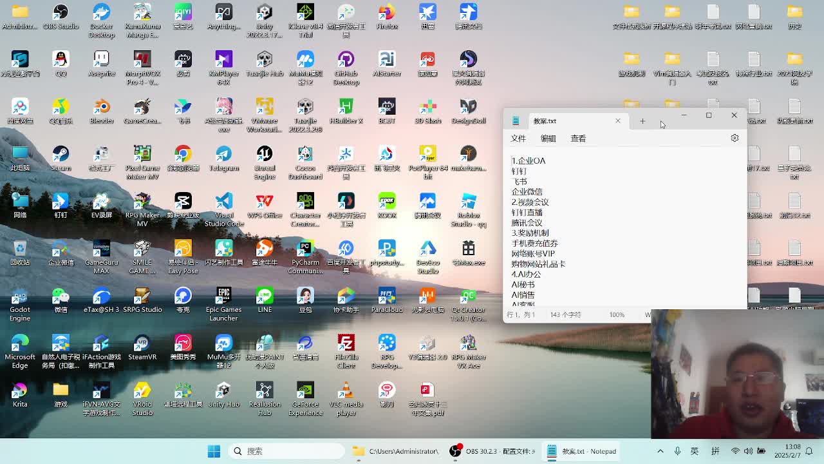This screenshot has height=464, width=824.
Task: Close the 教案.txt Notepad tab
Action: [x=618, y=121]
